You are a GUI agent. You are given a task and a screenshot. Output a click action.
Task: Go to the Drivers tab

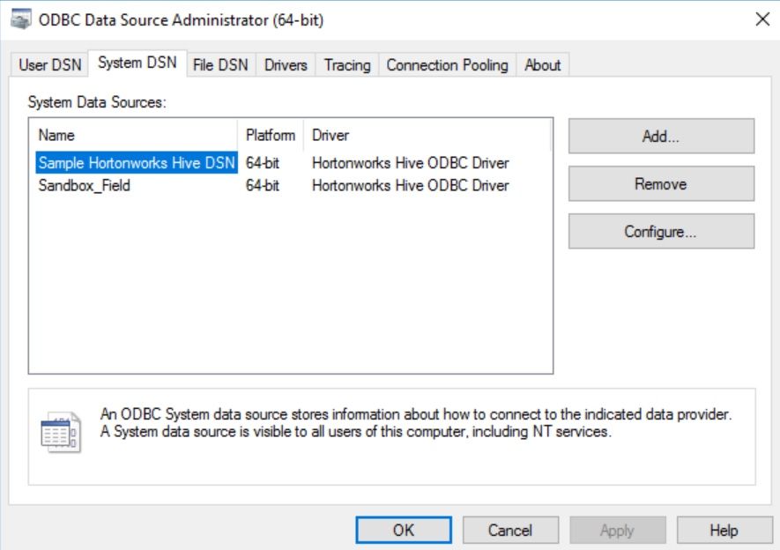coord(286,65)
